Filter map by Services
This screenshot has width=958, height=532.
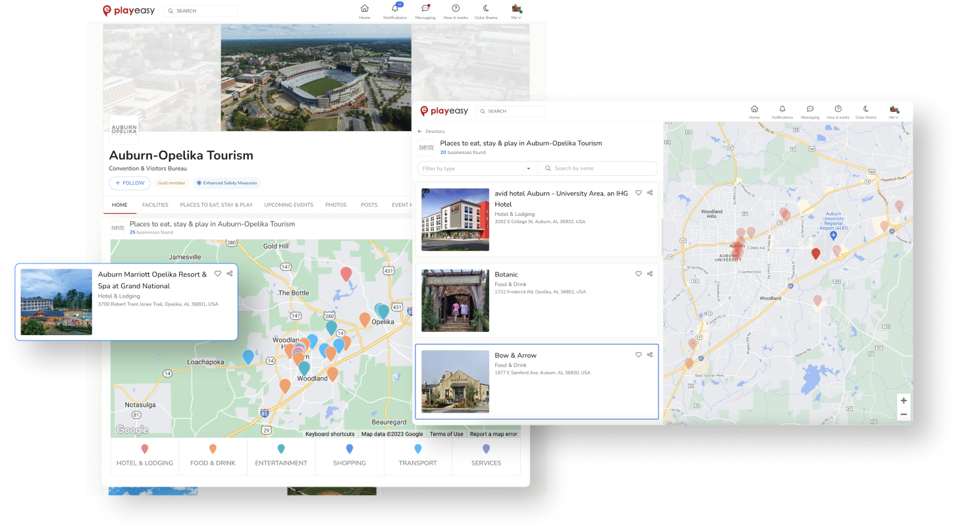pos(486,456)
